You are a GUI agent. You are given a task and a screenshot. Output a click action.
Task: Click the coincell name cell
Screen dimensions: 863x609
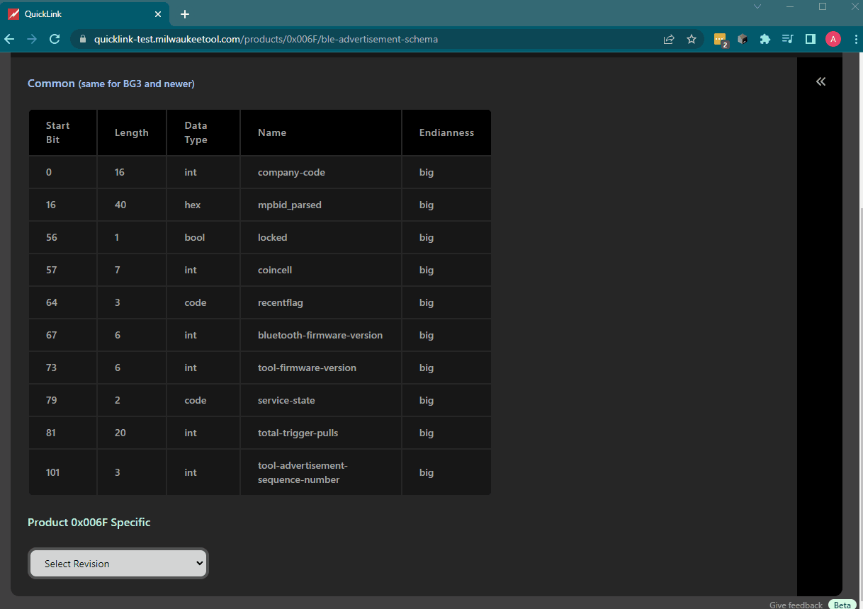321,270
